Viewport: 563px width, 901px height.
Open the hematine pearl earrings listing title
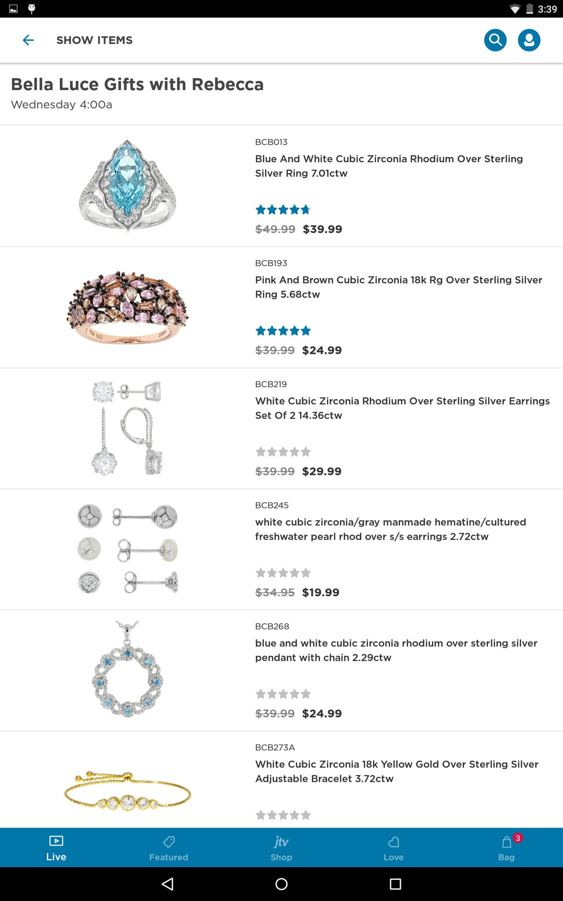click(x=390, y=529)
